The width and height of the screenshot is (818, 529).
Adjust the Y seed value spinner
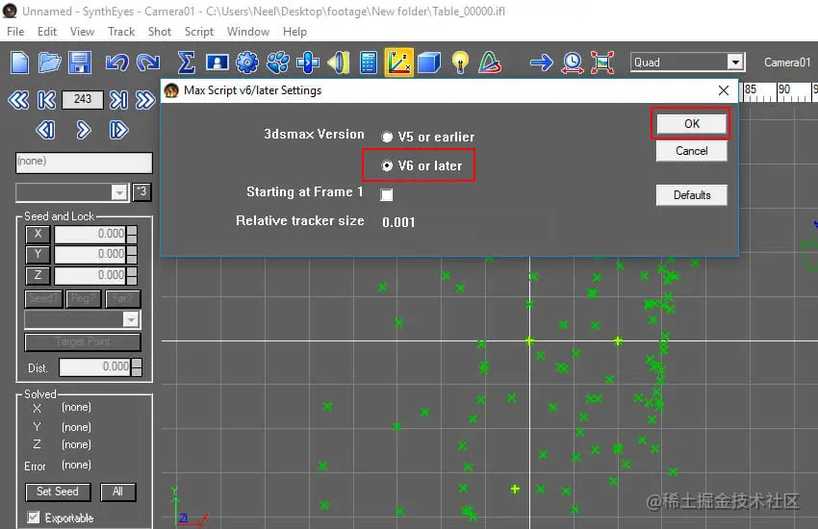[132, 254]
